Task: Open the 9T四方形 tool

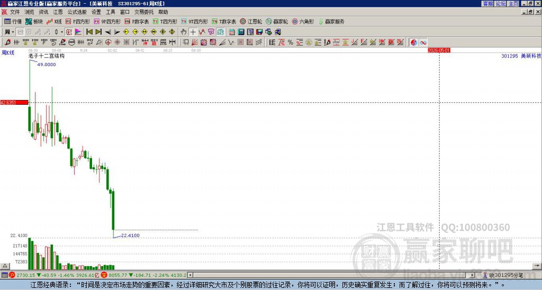Action: (194, 21)
